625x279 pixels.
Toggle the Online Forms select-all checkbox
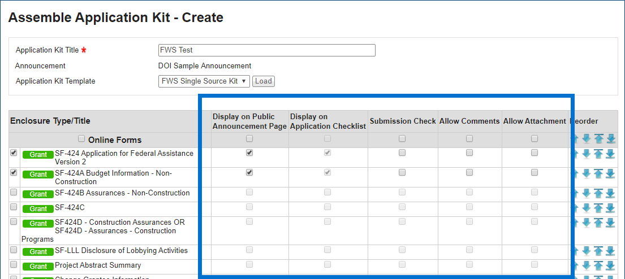coord(81,139)
